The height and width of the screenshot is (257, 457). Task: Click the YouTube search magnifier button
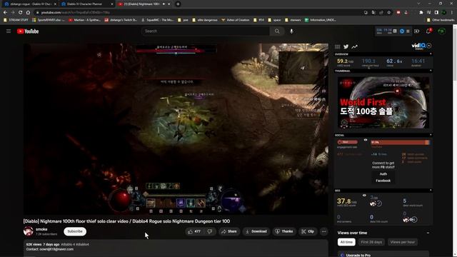pyautogui.click(x=277, y=31)
